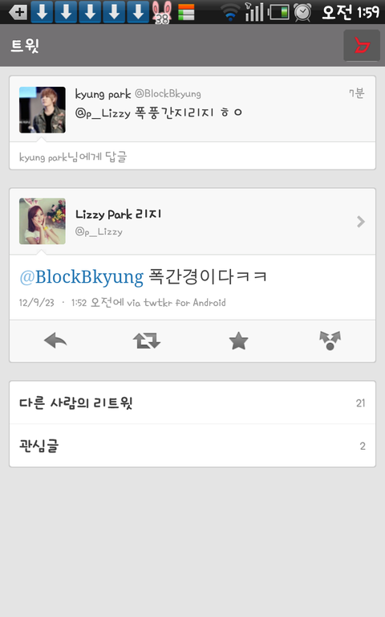Tap the Lizzy Park profile picture
The image size is (385, 617).
(x=43, y=221)
